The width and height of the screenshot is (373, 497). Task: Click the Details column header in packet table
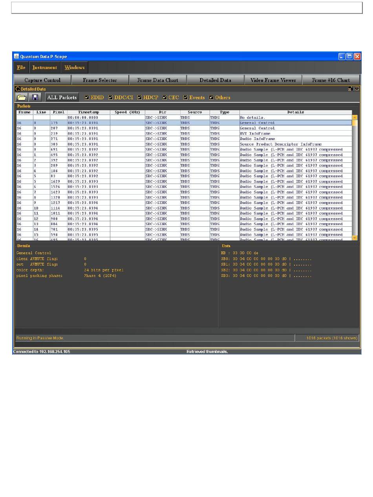[x=296, y=112]
